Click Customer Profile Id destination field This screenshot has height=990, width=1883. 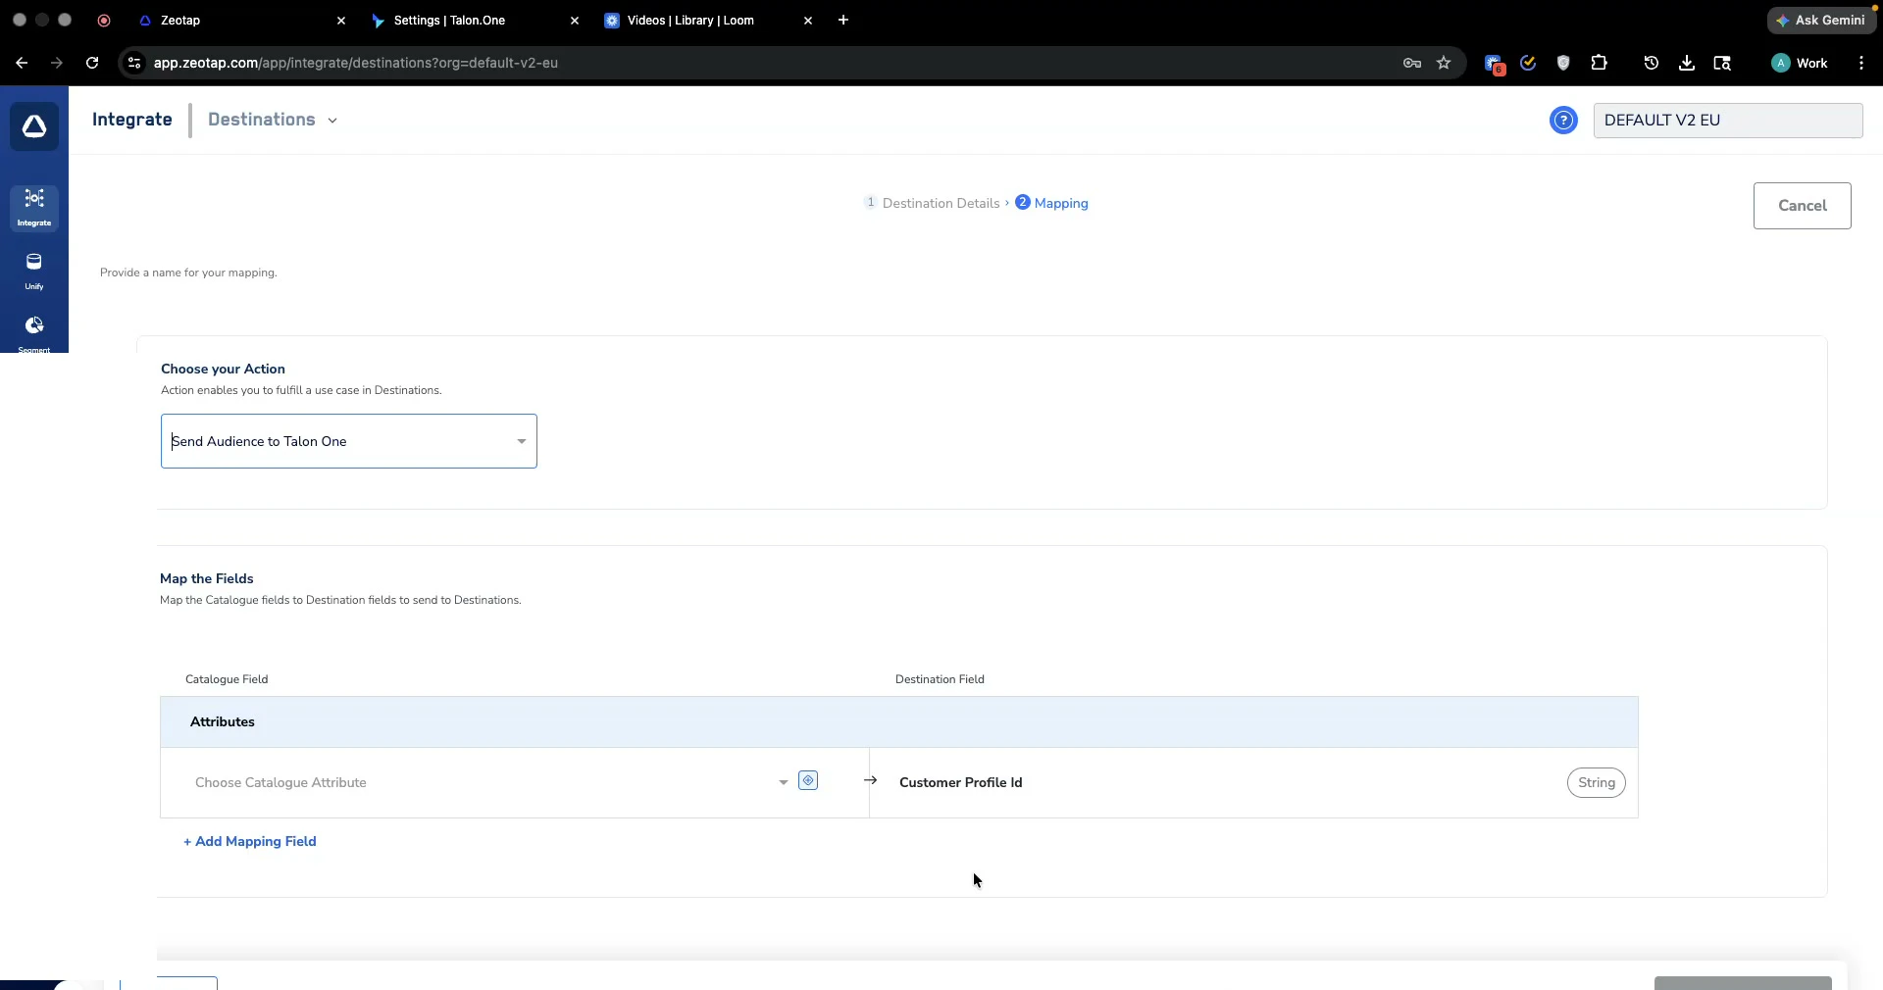960,782
